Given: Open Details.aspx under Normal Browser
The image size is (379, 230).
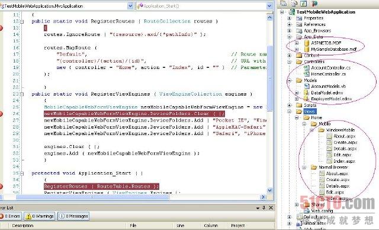Looking at the screenshot, I should (338, 186).
